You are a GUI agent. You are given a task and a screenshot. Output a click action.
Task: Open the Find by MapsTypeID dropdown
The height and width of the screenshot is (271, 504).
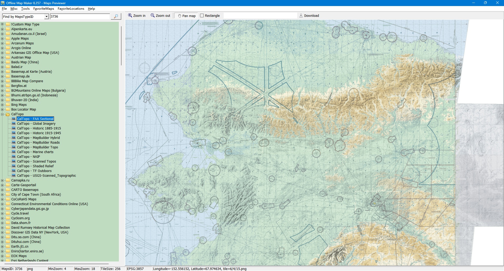tap(46, 17)
